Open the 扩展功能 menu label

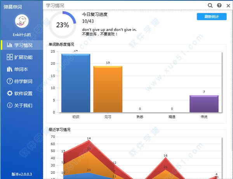[x=23, y=57]
